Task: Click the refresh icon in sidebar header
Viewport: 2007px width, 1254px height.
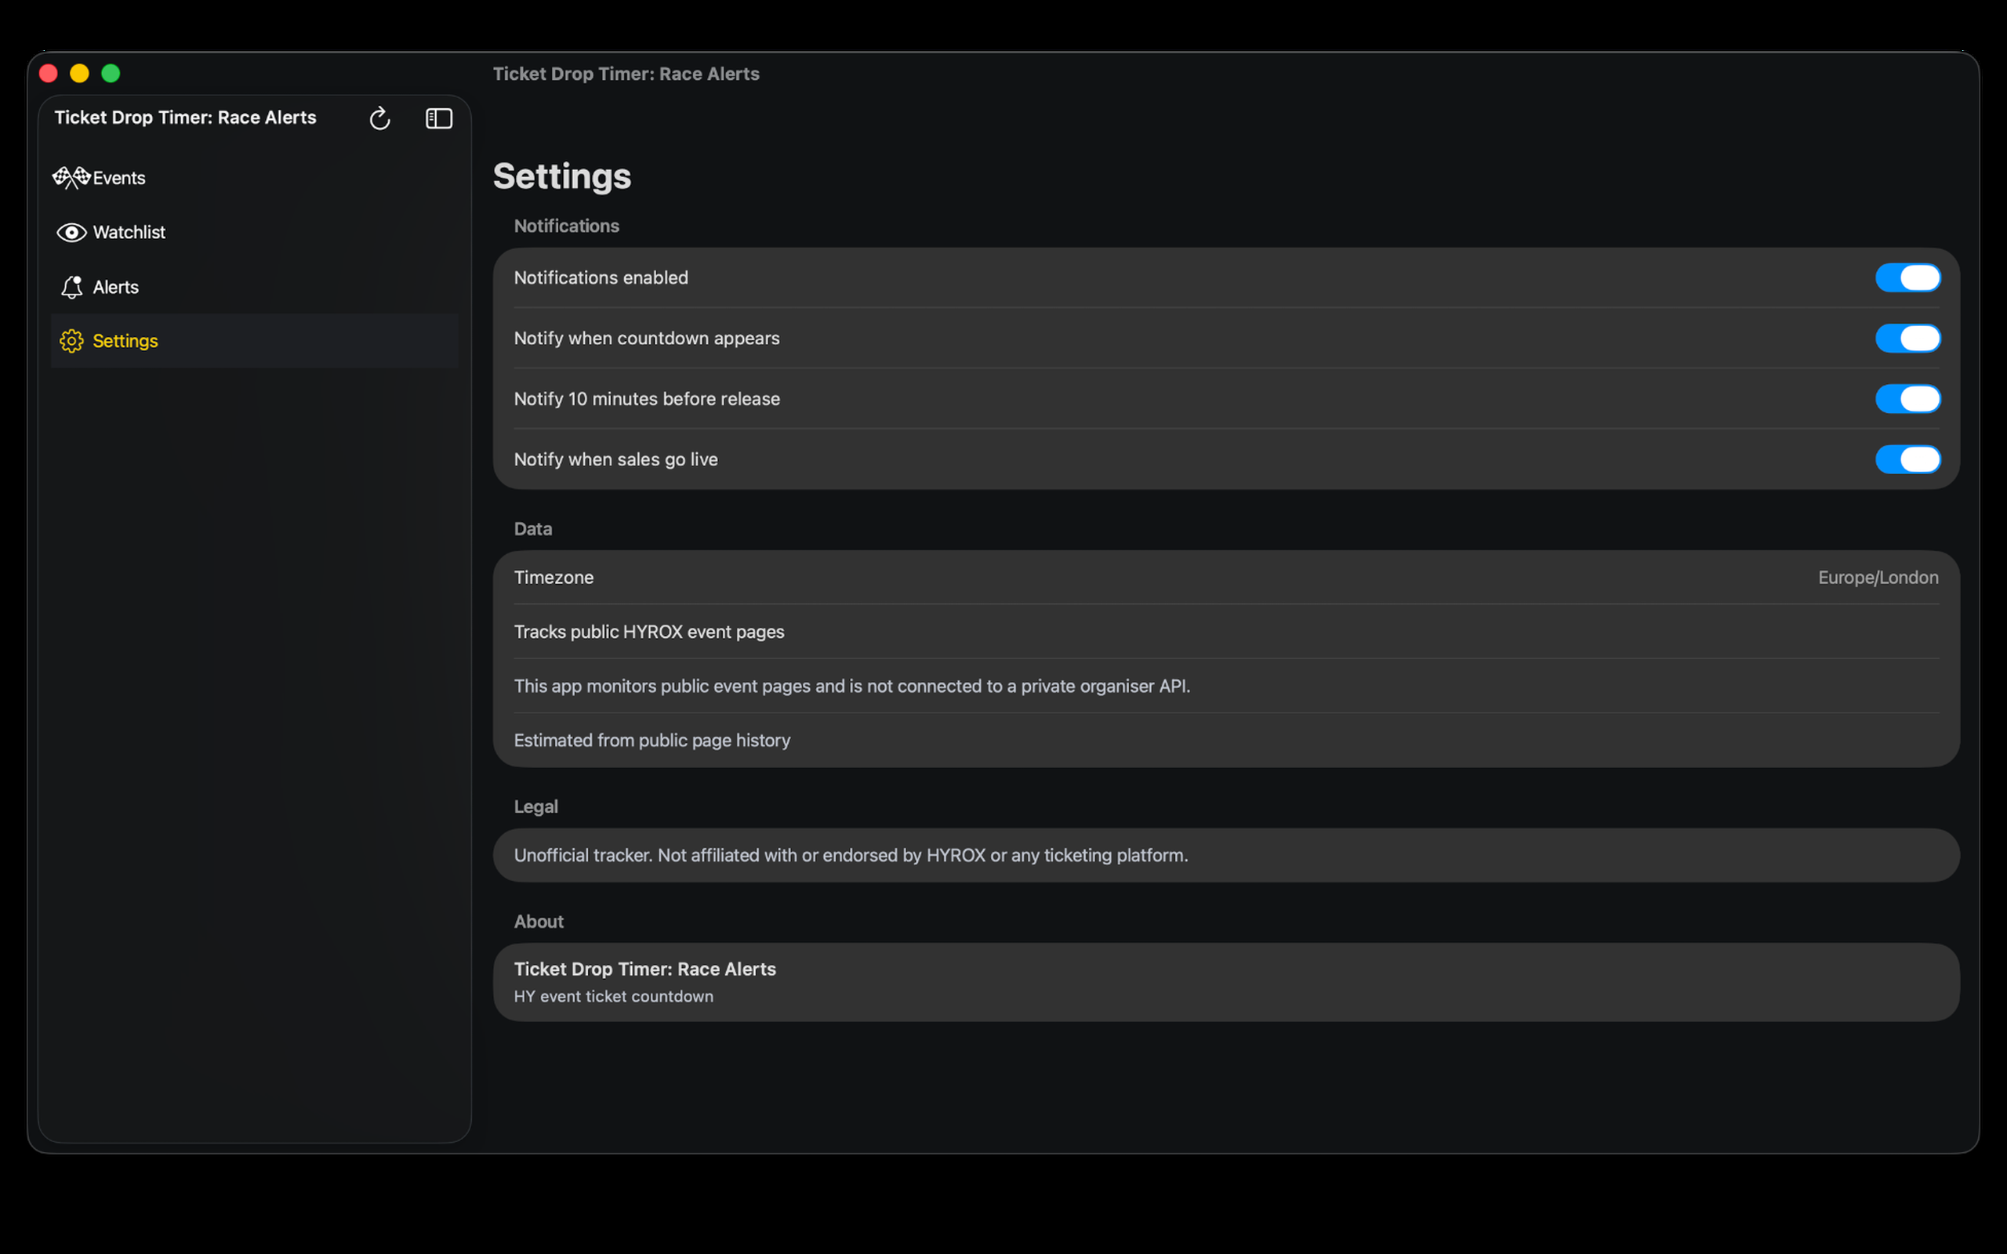Action: pos(379,118)
